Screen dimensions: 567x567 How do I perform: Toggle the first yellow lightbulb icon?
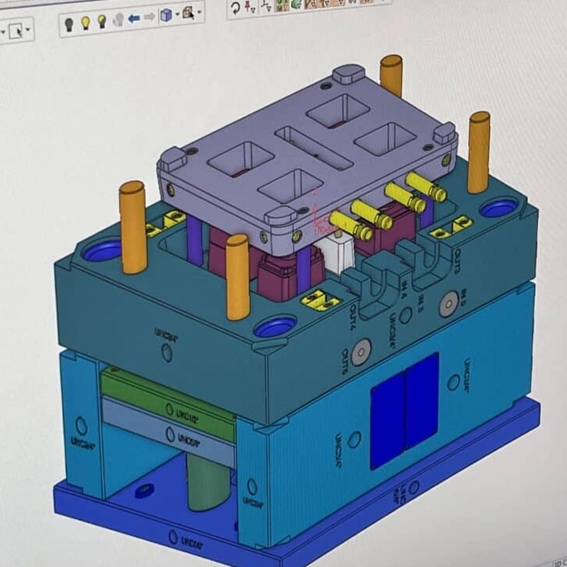point(85,23)
